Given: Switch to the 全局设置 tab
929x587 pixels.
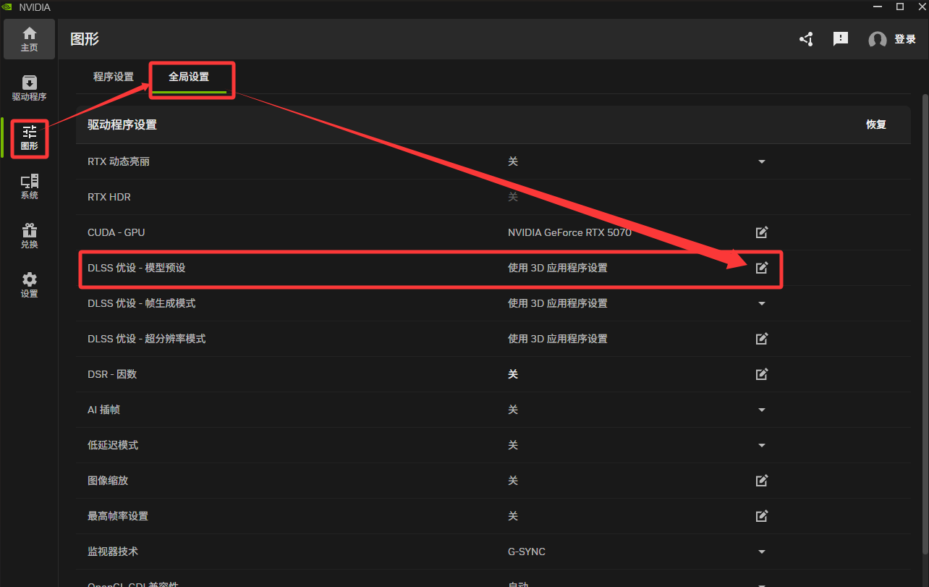Looking at the screenshot, I should point(189,77).
